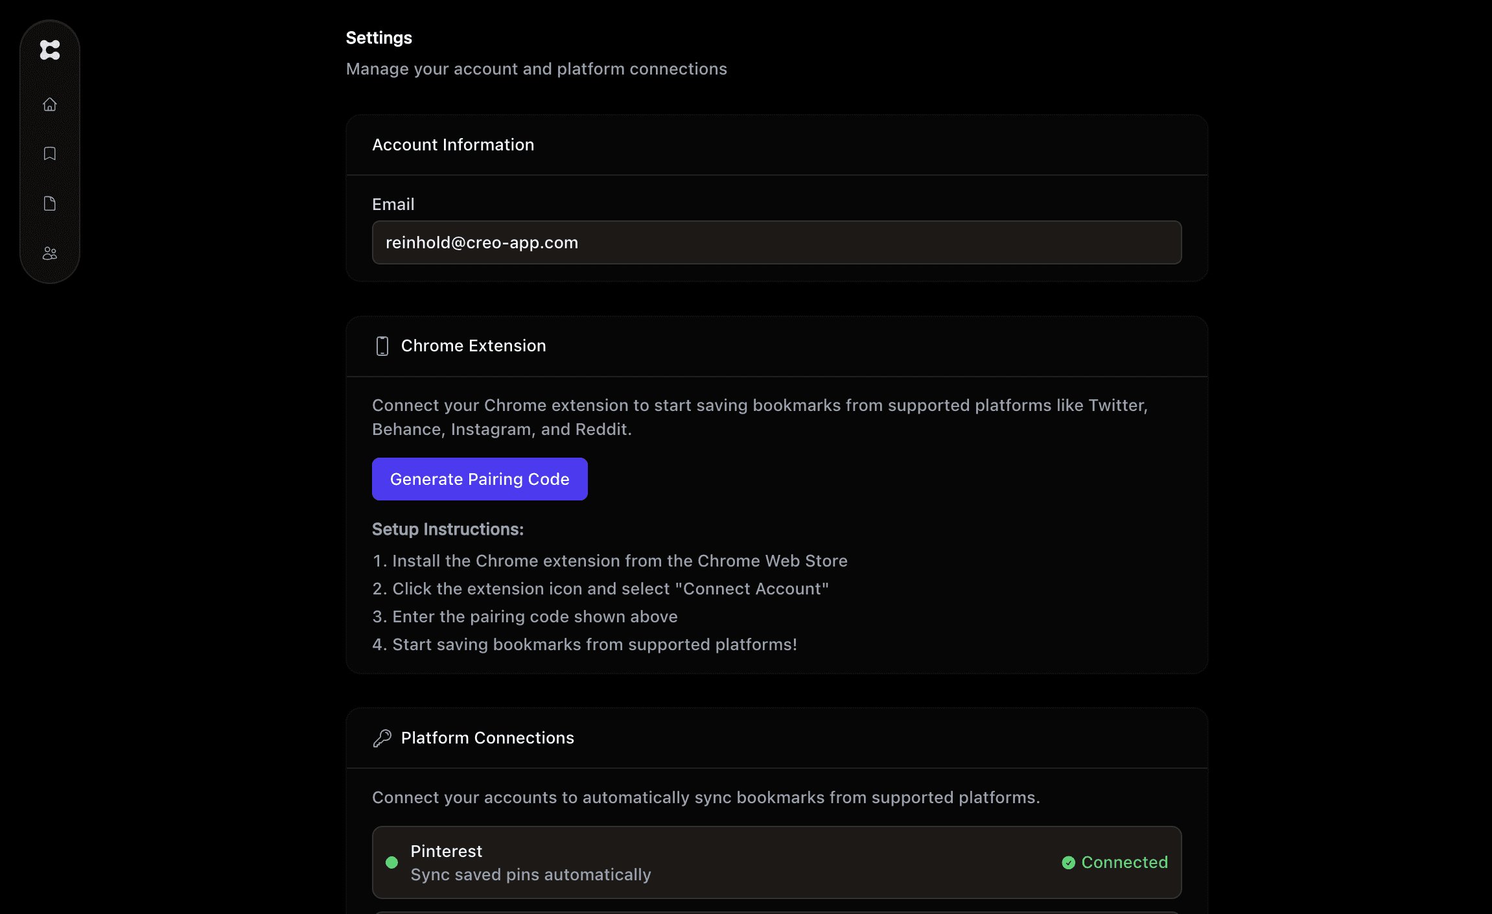1492x914 pixels.
Task: Focus the Email input field
Action: tap(776, 242)
